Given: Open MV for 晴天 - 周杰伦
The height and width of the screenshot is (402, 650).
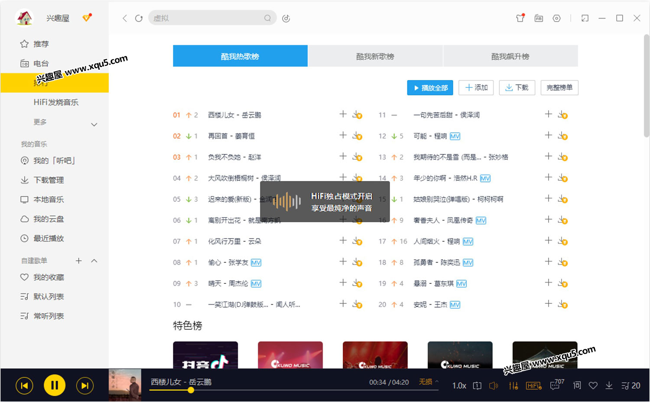Looking at the screenshot, I should pos(256,284).
